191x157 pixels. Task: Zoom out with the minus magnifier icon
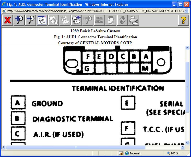point(31,20)
